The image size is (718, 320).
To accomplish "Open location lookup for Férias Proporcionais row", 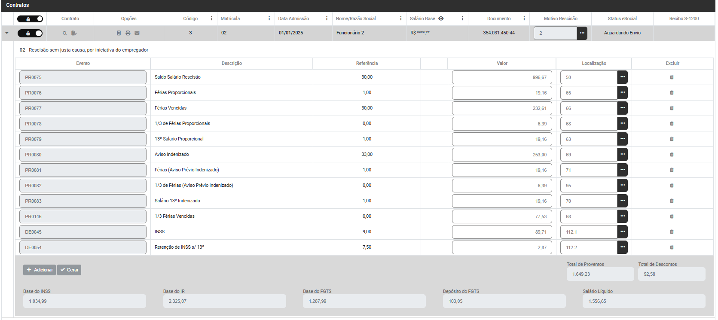I will pyautogui.click(x=623, y=93).
